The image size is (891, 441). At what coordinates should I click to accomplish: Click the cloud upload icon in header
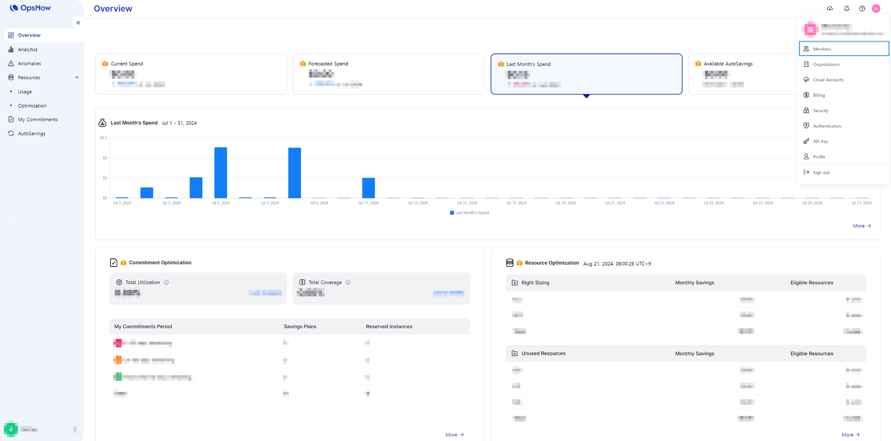[830, 9]
